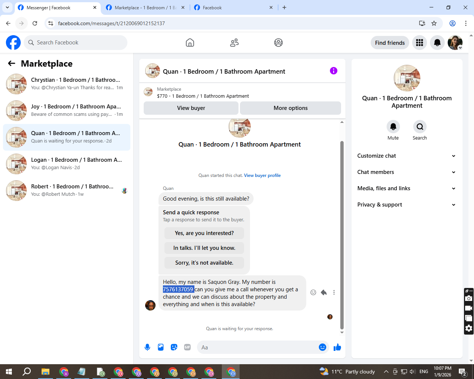Mute the Quan conversation

coord(393,127)
